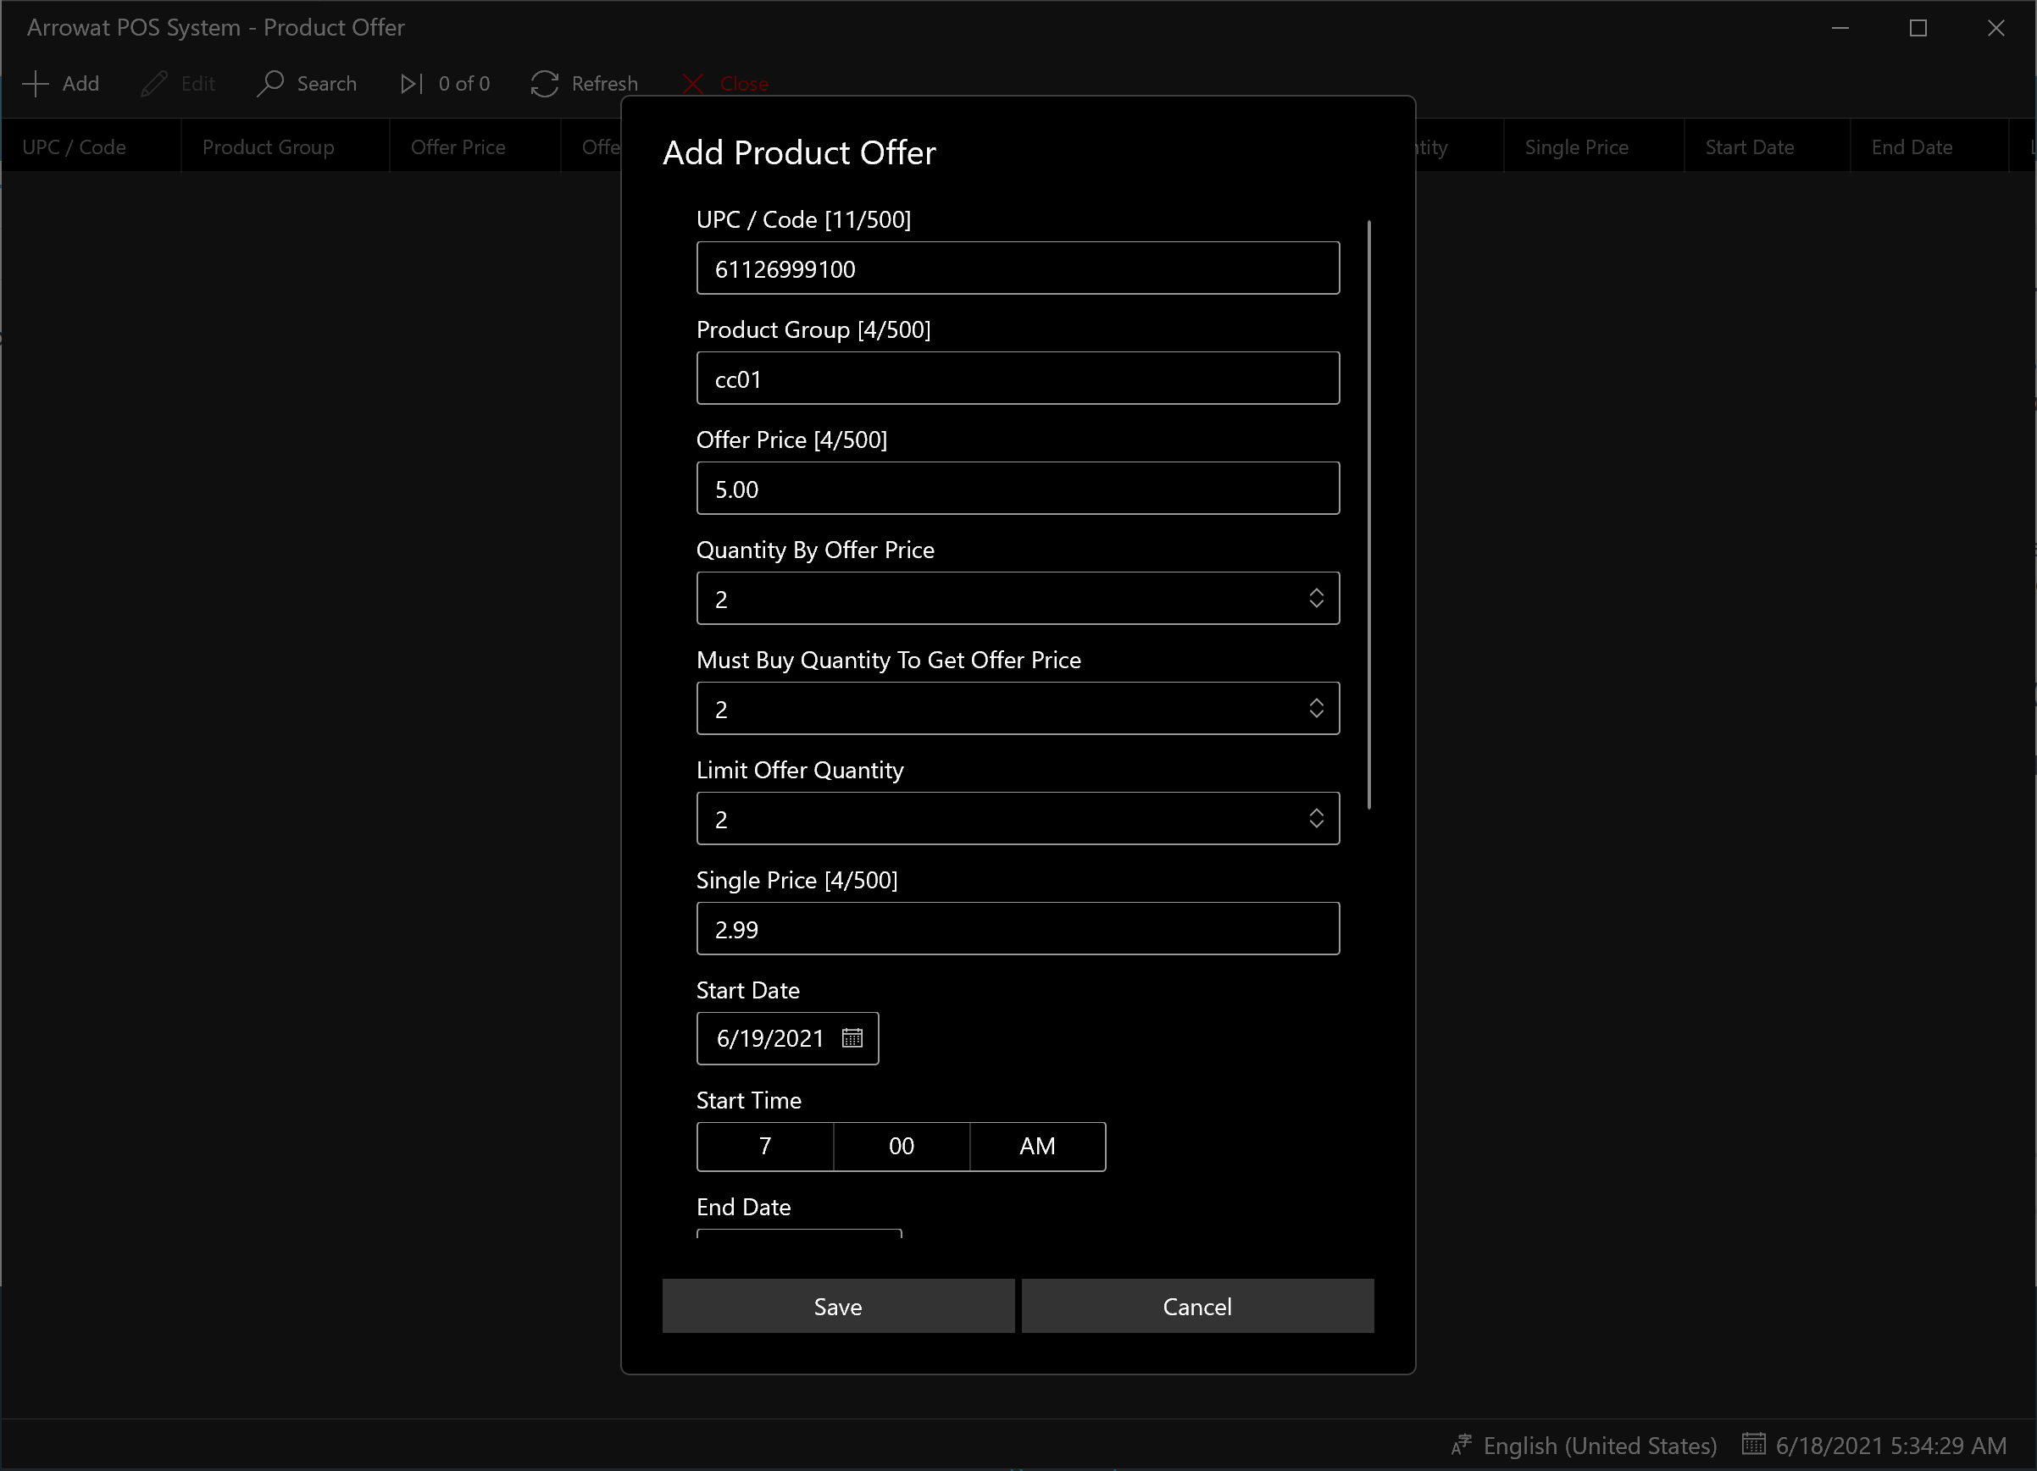
Task: Click the Save button
Action: tap(838, 1306)
